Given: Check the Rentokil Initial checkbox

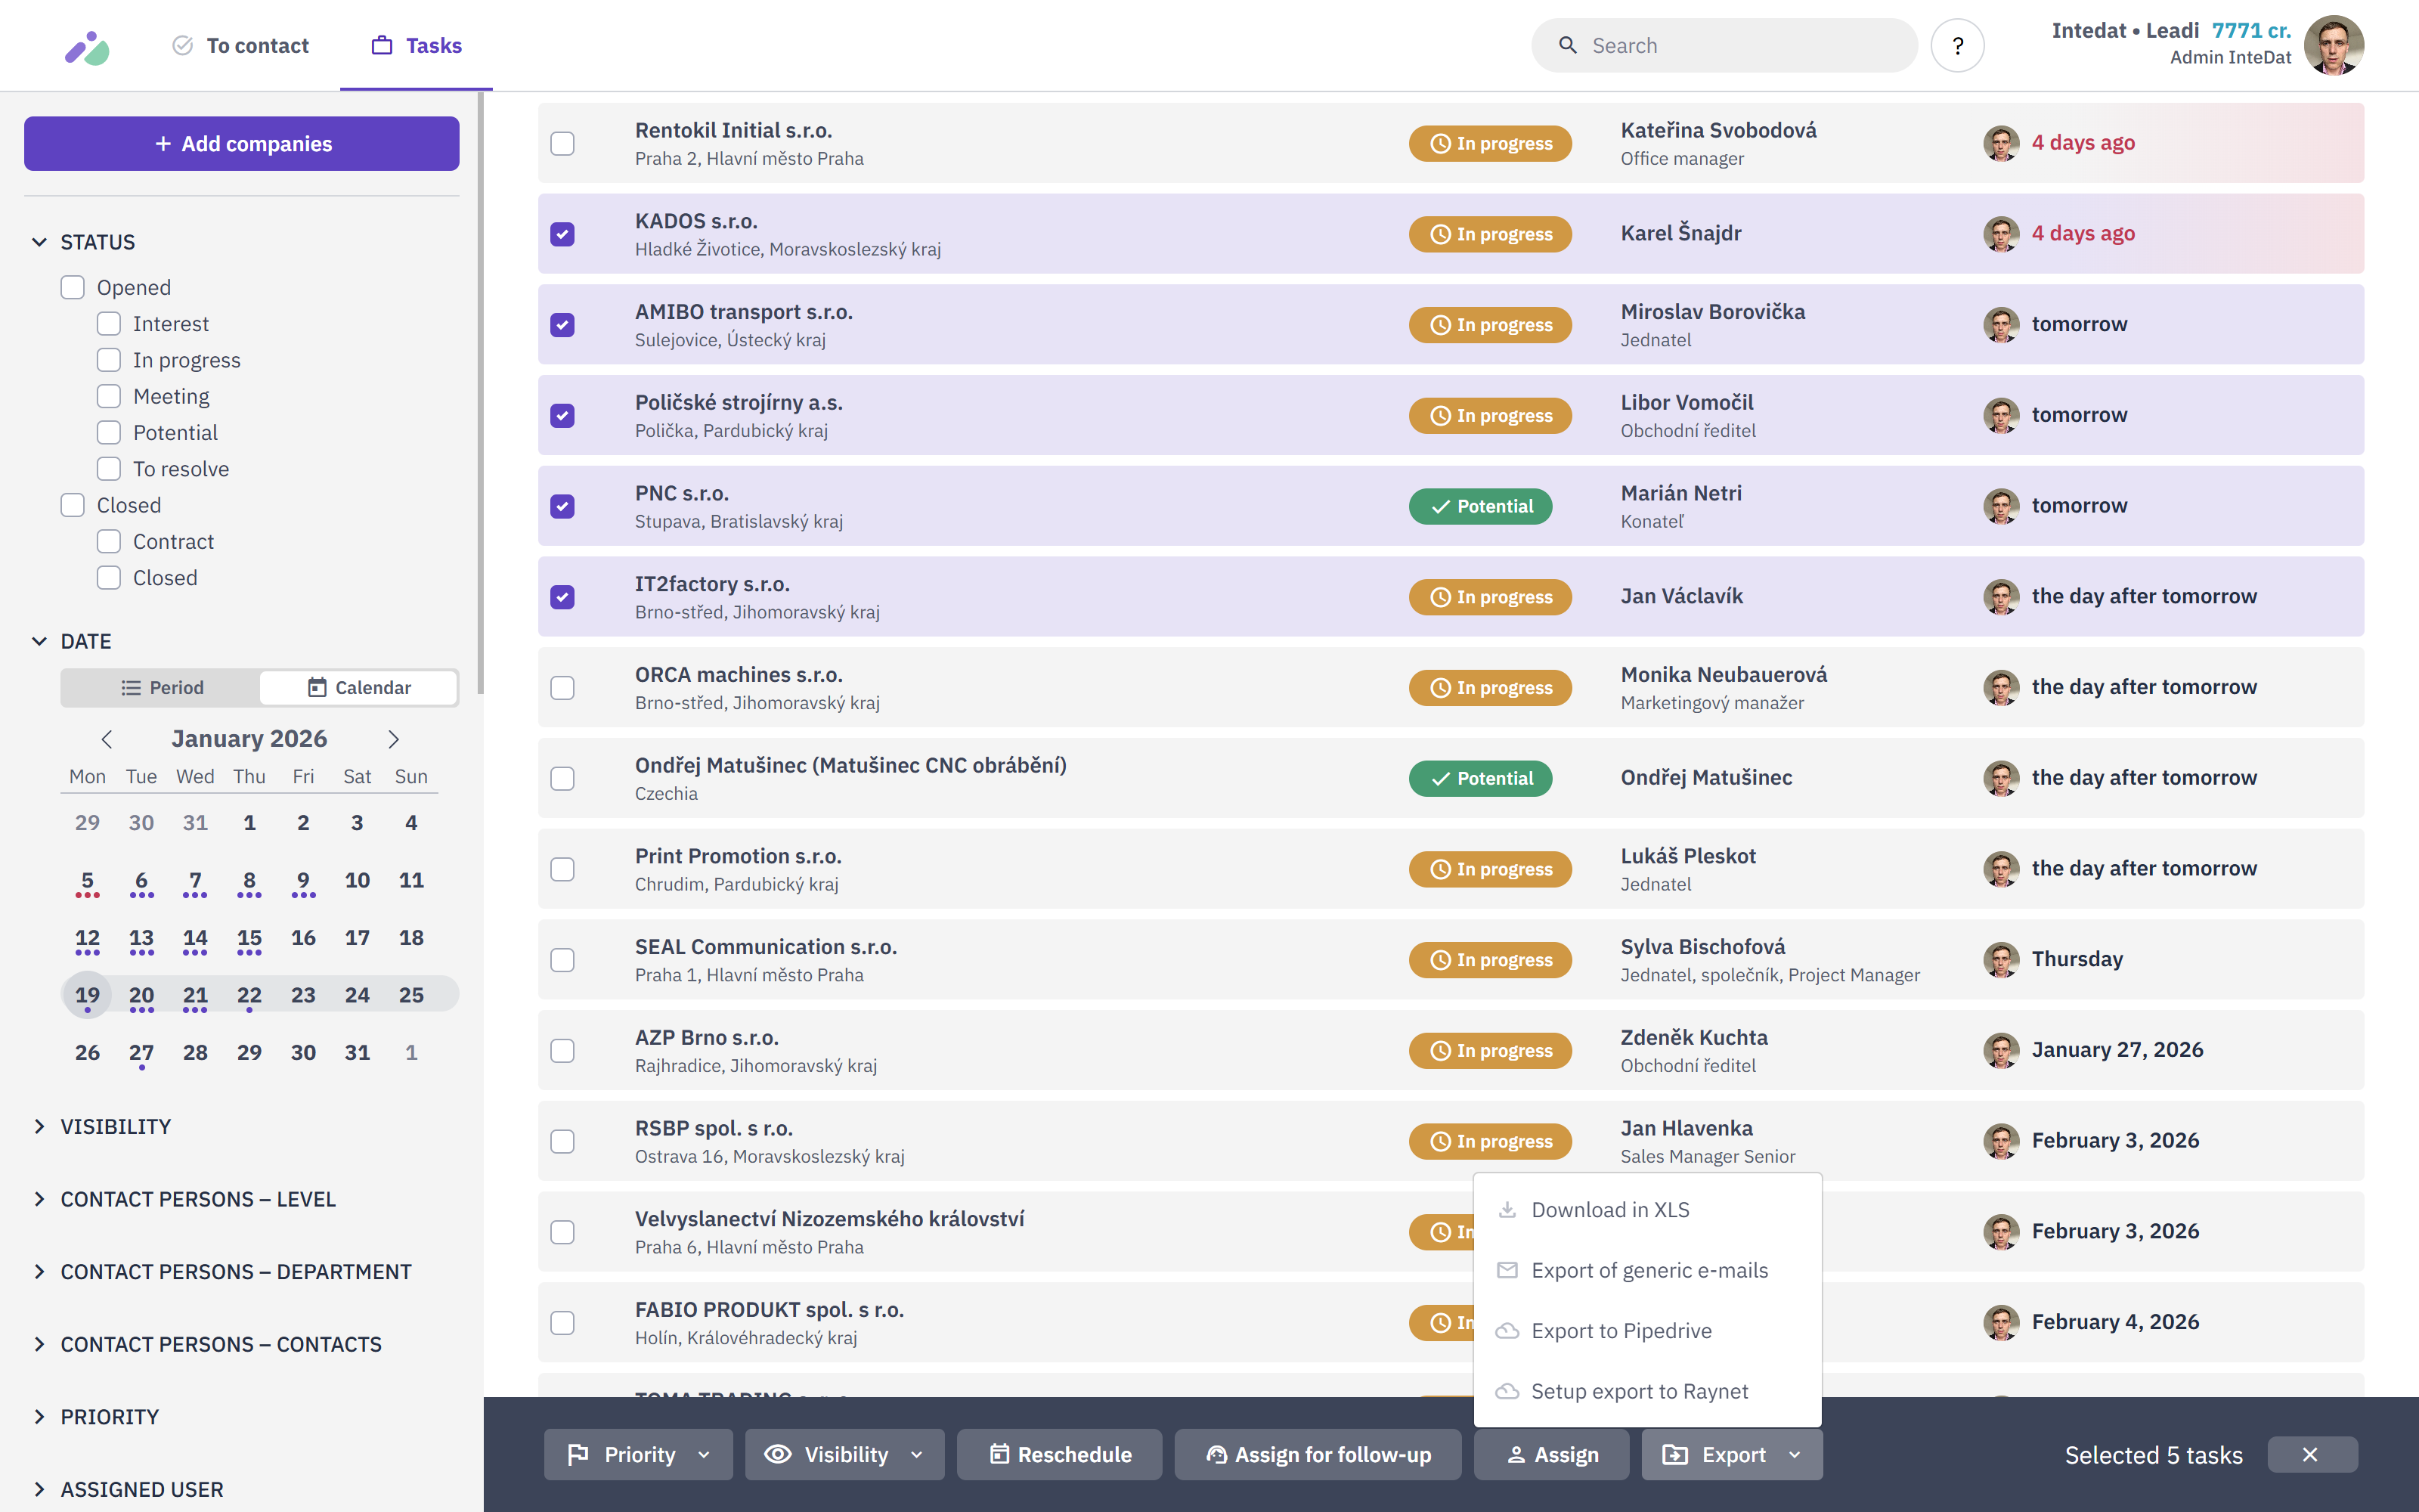Looking at the screenshot, I should pyautogui.click(x=562, y=143).
